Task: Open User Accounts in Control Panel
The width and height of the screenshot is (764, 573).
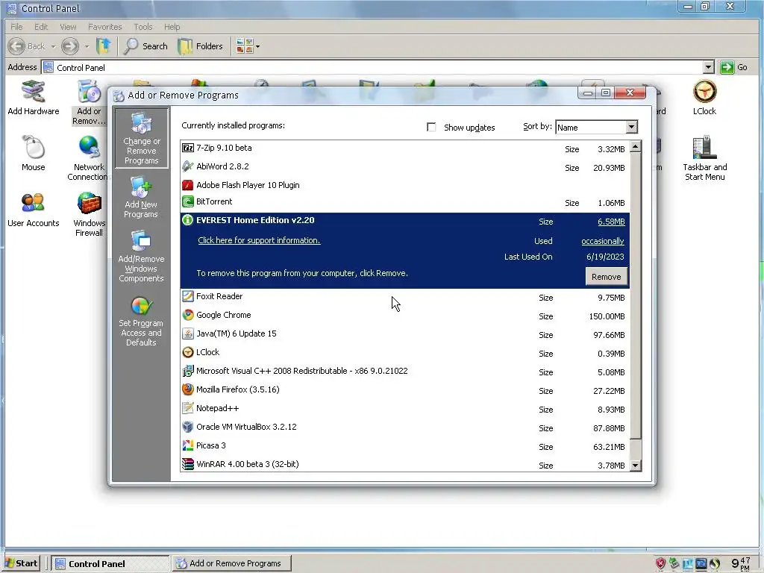Action: (33, 210)
